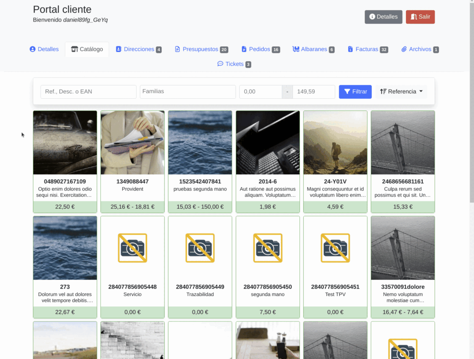Viewport: 474px width, 359px height.
Task: Click the maximum price field showing 149,59
Action: (313, 92)
